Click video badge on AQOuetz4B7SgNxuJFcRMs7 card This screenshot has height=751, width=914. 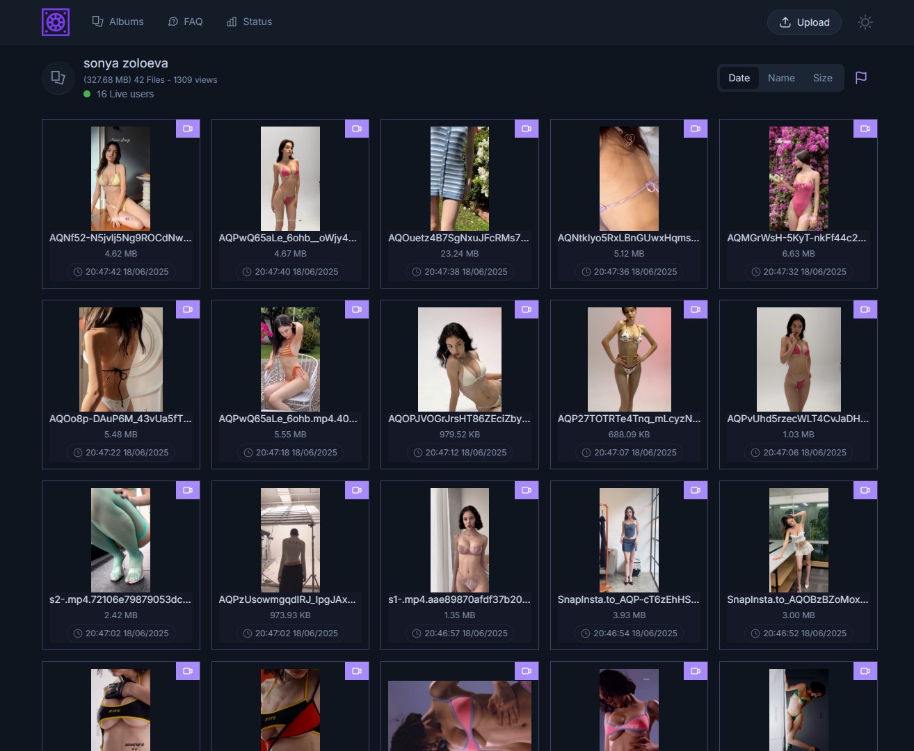(527, 129)
